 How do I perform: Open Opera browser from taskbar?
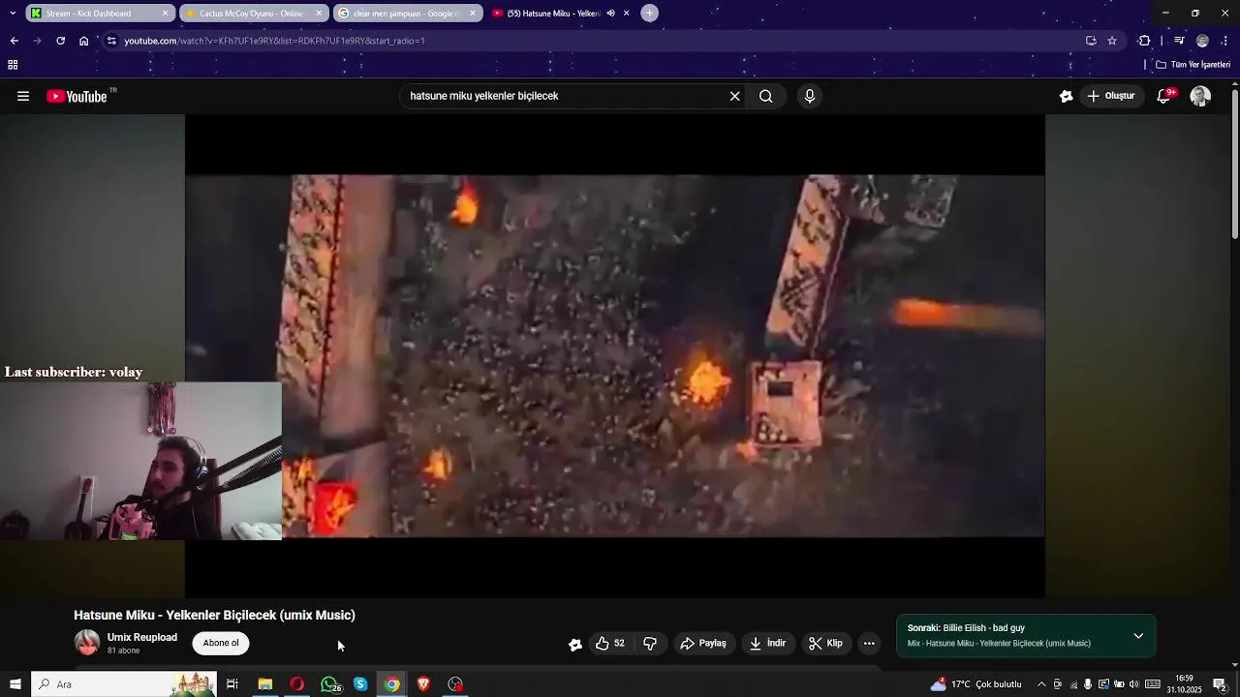point(296,684)
